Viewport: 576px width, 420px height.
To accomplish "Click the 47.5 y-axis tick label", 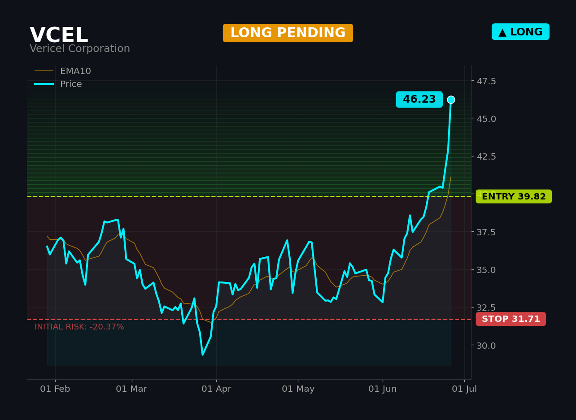I will [x=486, y=81].
